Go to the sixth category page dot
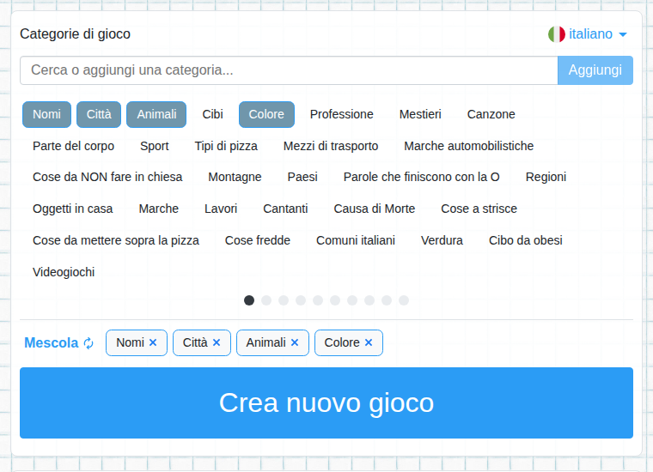 (x=335, y=300)
